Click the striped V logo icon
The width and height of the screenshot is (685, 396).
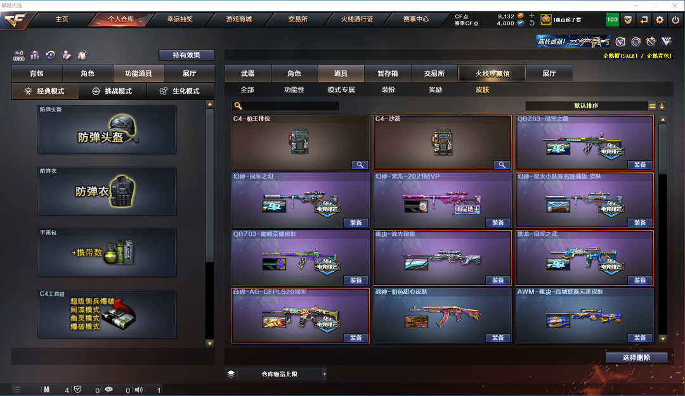(x=667, y=42)
